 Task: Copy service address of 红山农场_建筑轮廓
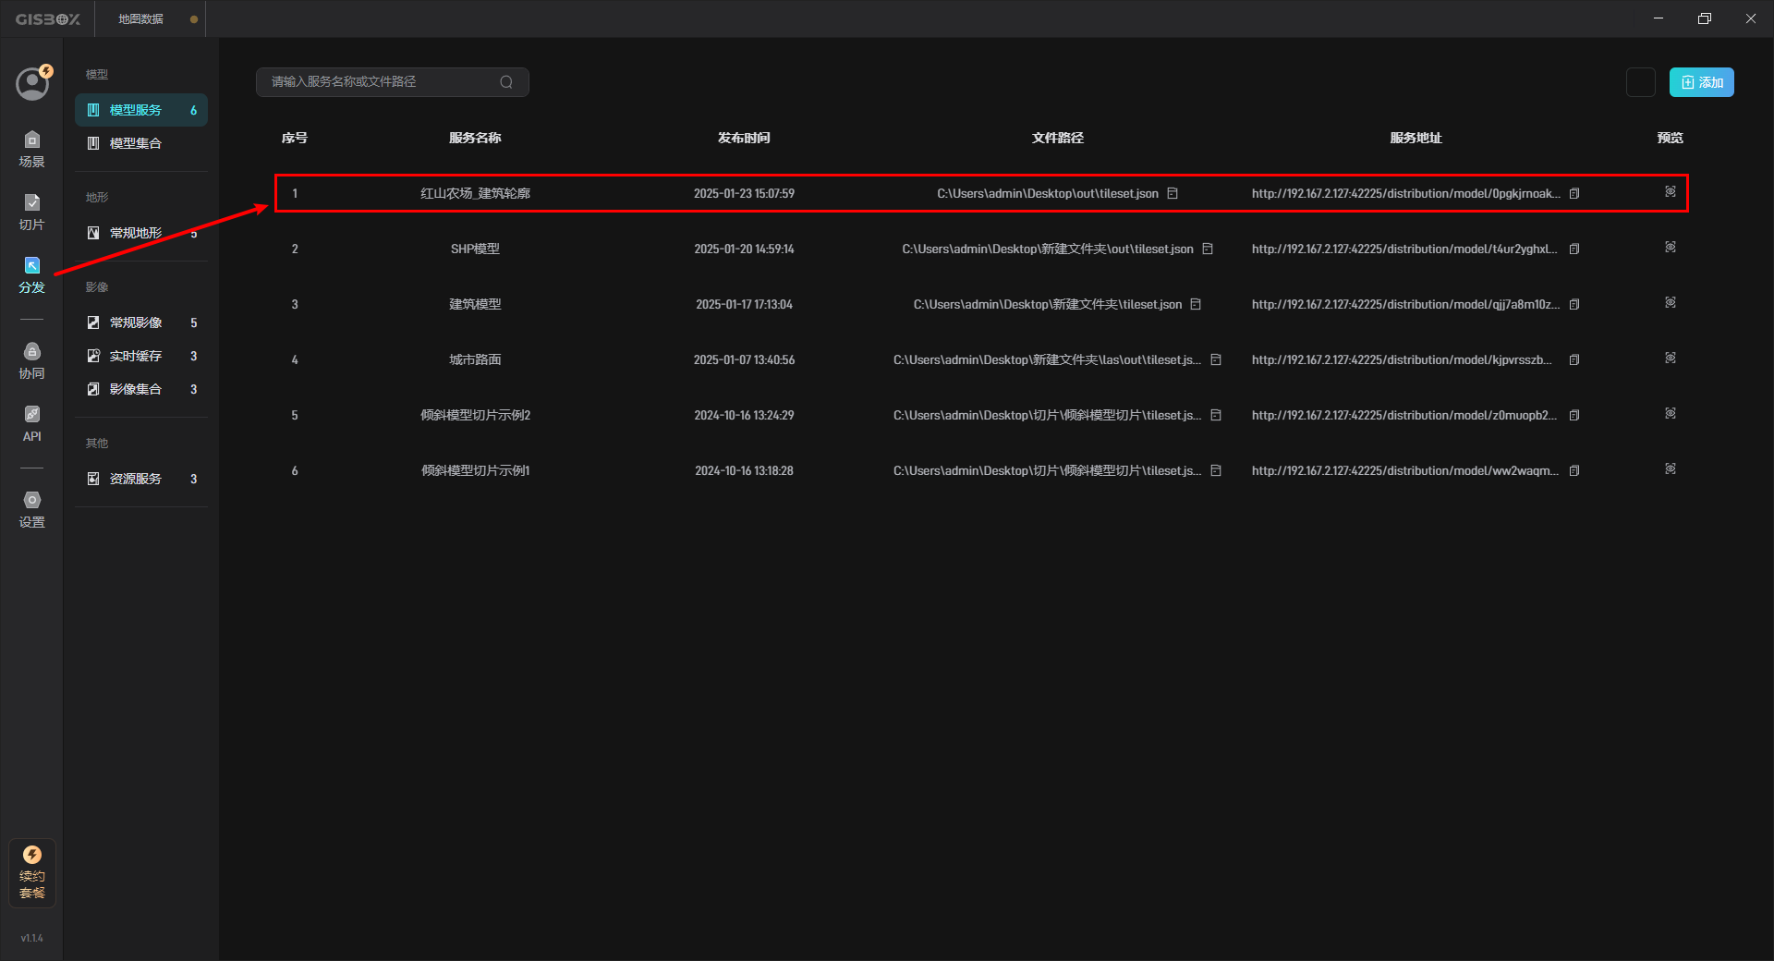click(1574, 193)
